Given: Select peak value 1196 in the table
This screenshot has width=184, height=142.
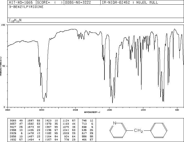Looking at the screenshot, I should click(48, 130).
